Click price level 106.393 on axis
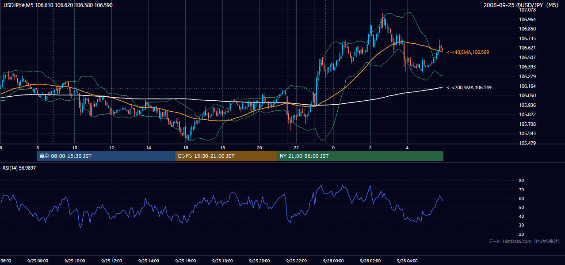The height and width of the screenshot is (265, 565). pos(528,67)
